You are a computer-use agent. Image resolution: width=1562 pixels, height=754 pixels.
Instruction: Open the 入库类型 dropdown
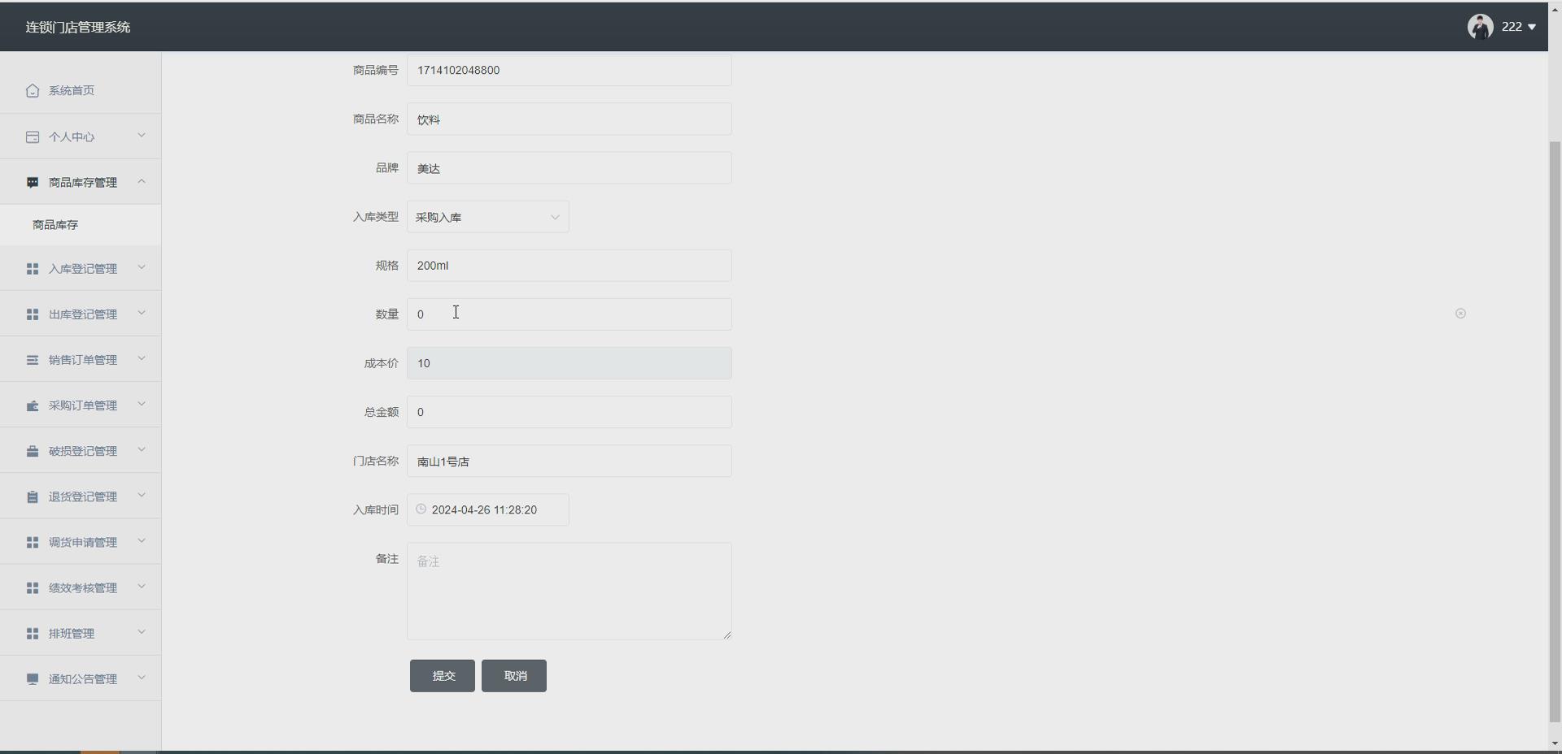click(x=488, y=217)
